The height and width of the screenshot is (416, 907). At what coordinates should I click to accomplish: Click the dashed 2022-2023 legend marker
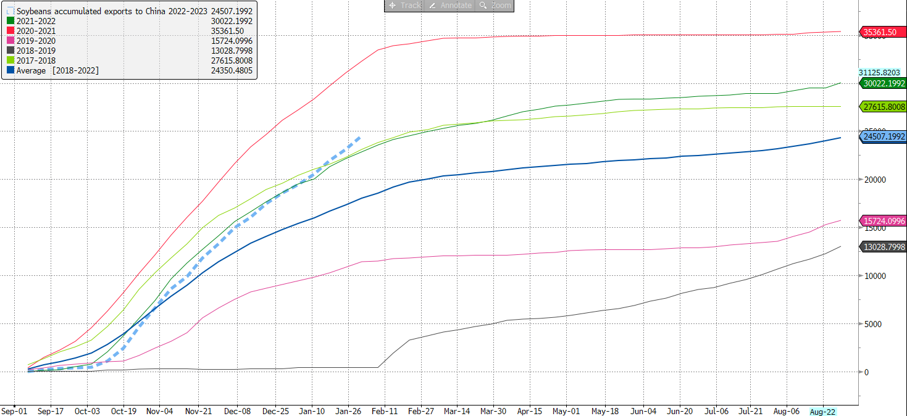(x=10, y=11)
